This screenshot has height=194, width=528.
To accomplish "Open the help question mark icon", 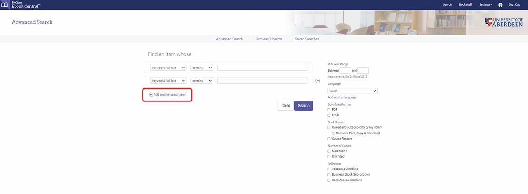I will [x=500, y=4].
